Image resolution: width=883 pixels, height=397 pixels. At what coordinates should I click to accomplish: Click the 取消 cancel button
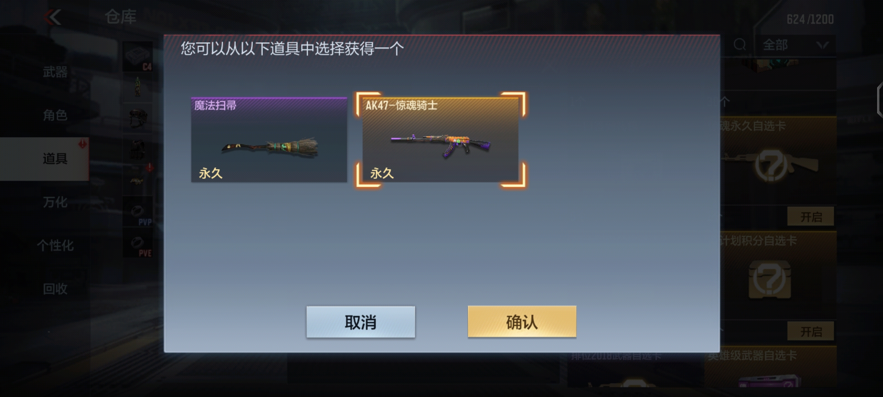point(361,322)
